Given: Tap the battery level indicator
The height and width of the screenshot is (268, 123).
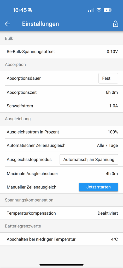Looking at the screenshot, I should pos(108,10).
